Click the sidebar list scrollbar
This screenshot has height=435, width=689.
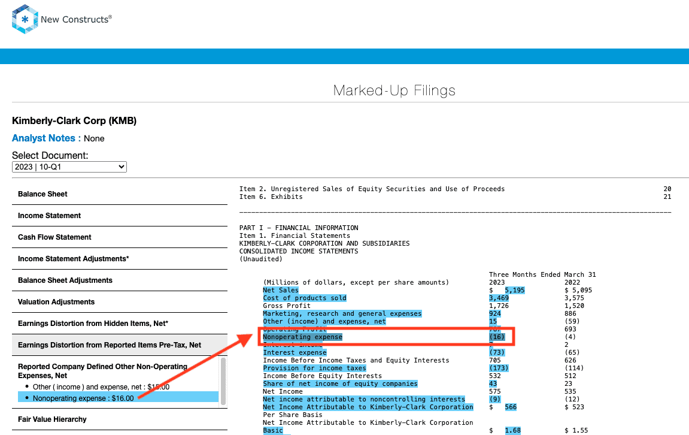tap(223, 381)
